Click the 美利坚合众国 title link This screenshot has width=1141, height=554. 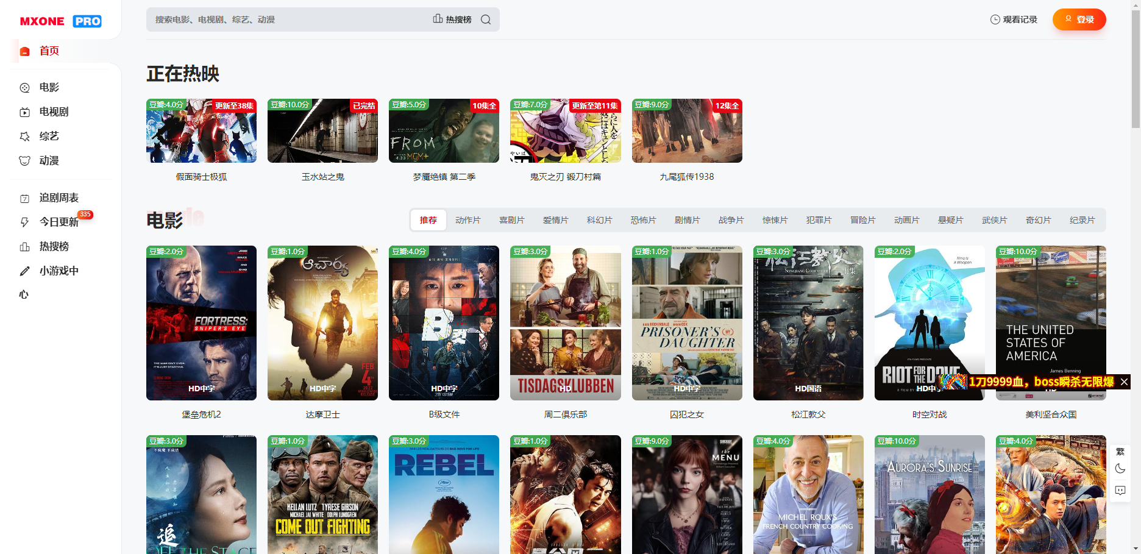click(1051, 414)
